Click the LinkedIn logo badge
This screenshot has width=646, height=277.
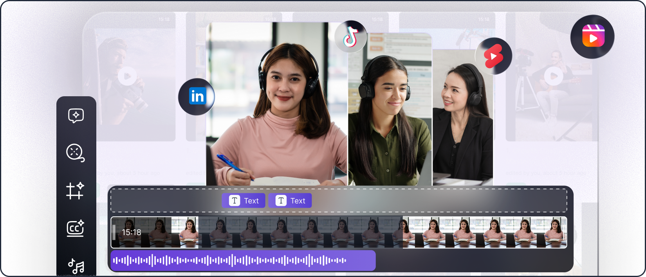[197, 97]
